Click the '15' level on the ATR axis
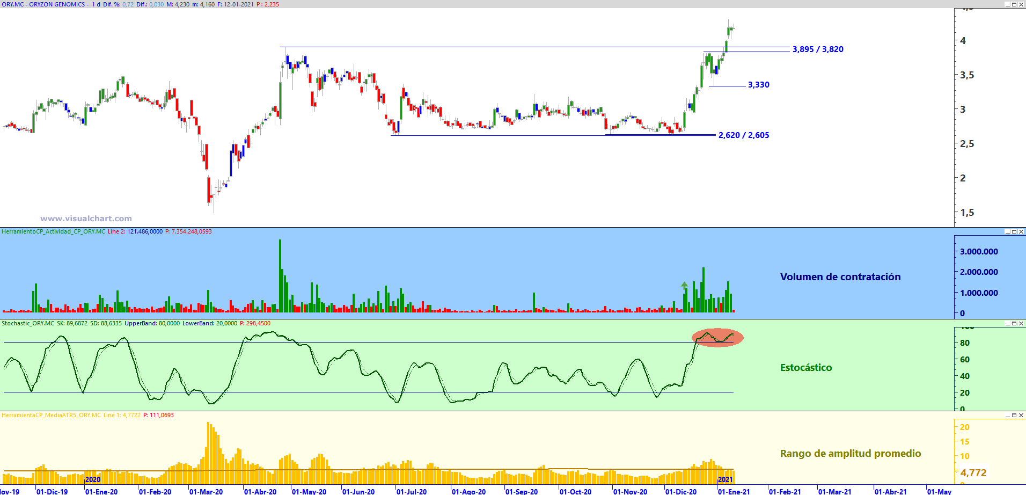Image resolution: width=1026 pixels, height=495 pixels. click(x=965, y=442)
